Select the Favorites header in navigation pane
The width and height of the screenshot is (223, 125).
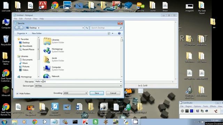pos(23,39)
